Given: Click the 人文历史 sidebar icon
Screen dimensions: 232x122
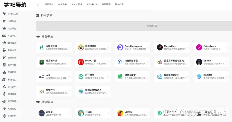Looking at the screenshot, I should [4, 109].
